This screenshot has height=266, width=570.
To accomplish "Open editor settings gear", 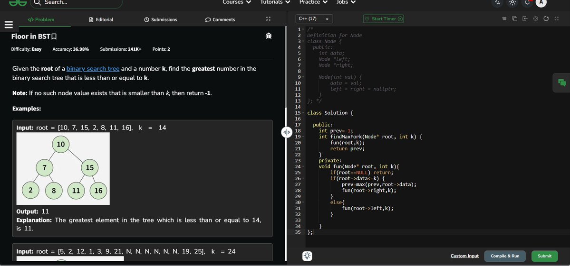I will [x=535, y=18].
